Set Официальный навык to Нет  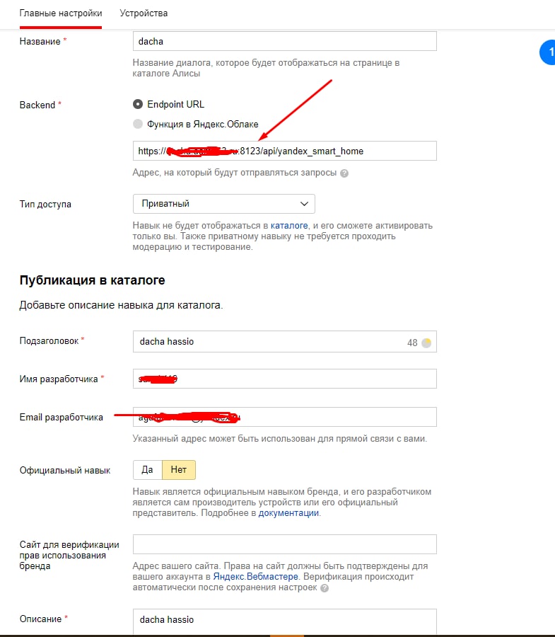pos(179,470)
